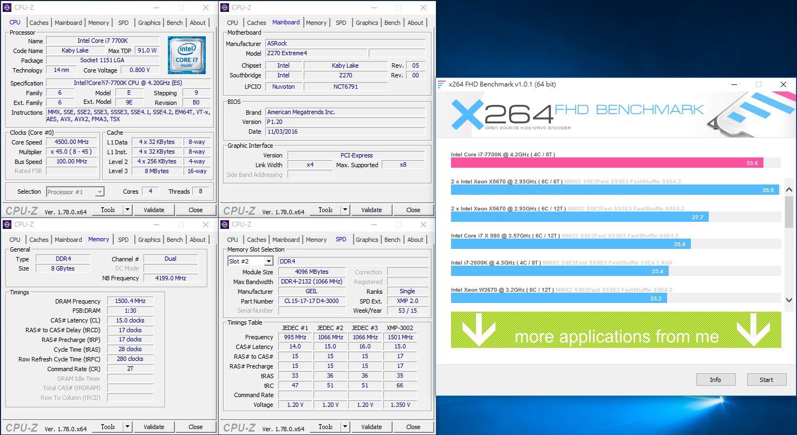
Task: Open the Tools dropdown arrow in the CPU window
Action: (127, 210)
